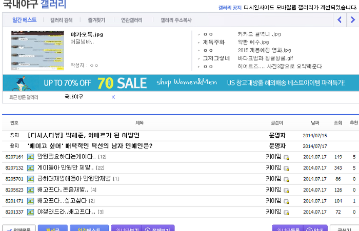Viewport: 359px width, 231px height.
Task: Click the 일간베스트 button below the list
Action: click(x=89, y=228)
